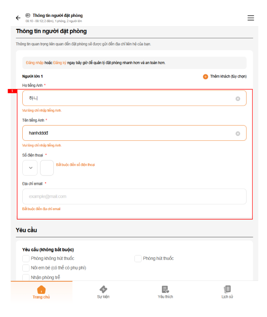
Task: Click the Đăng nhập login link
Action: point(35,63)
